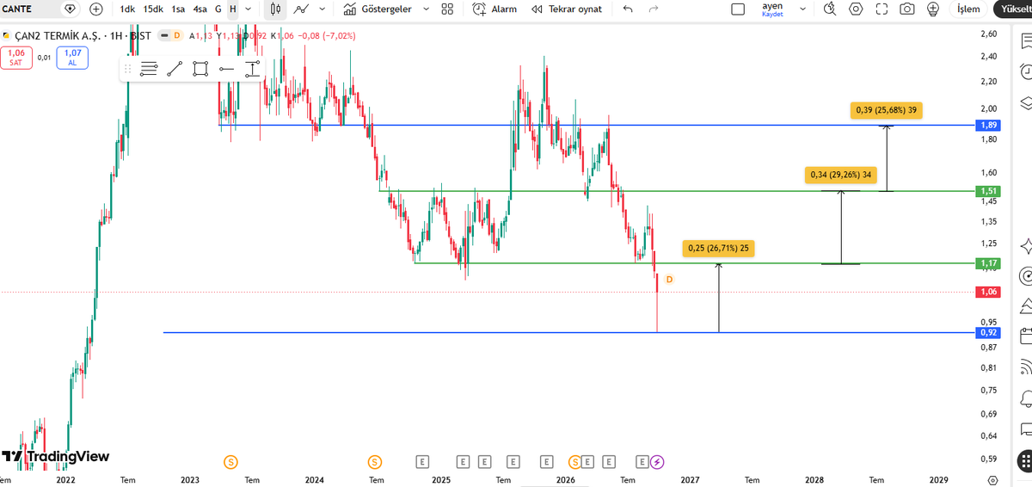Select the candlestick chart type icon
The width and height of the screenshot is (1032, 487).
click(275, 9)
